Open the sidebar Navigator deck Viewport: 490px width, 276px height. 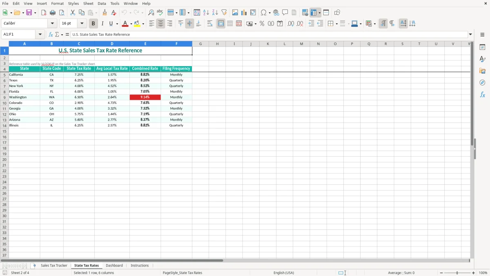(482, 83)
